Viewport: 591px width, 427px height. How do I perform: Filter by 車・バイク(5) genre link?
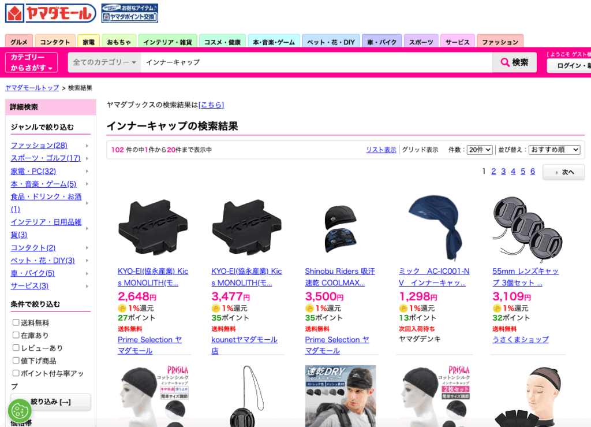32,273
